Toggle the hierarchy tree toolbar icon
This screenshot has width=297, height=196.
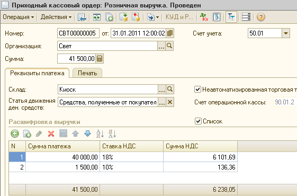(231, 17)
